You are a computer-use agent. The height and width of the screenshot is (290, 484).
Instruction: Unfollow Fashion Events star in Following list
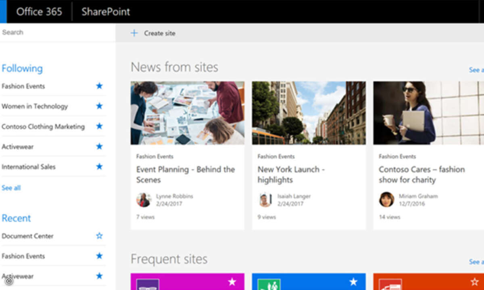pyautogui.click(x=99, y=86)
